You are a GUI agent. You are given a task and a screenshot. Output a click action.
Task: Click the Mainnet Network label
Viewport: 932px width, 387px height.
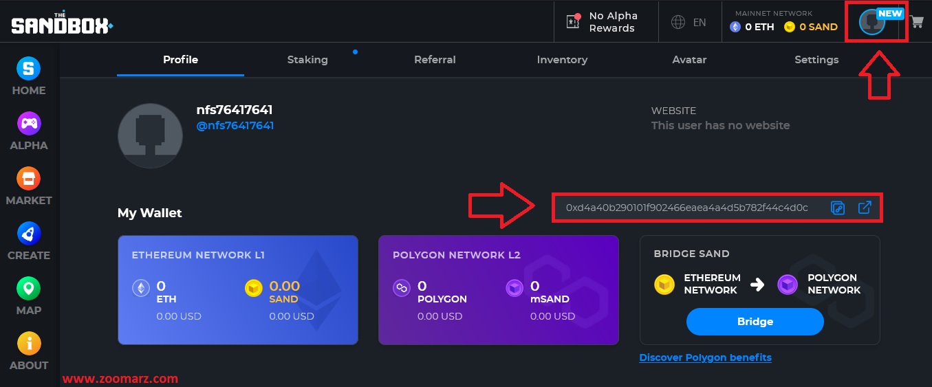pyautogui.click(x=774, y=13)
